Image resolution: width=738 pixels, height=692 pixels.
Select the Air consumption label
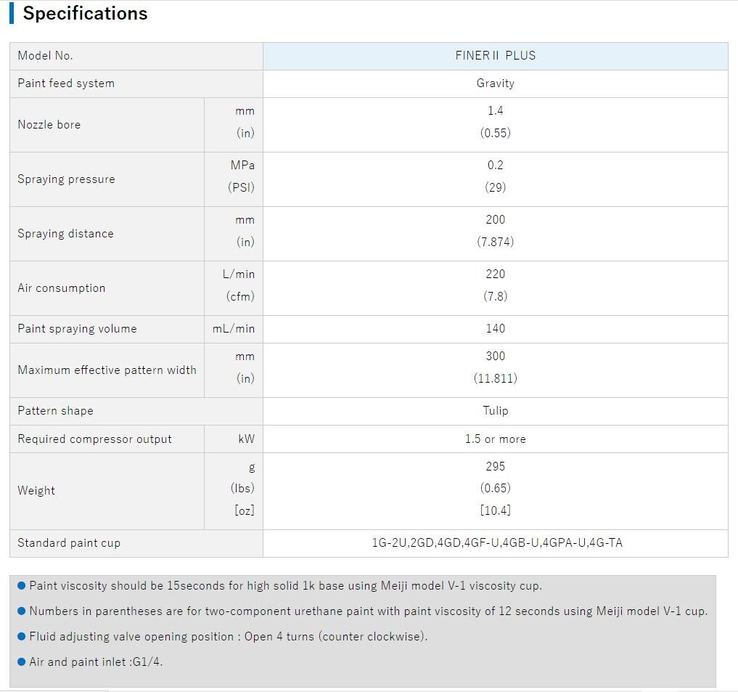[61, 288]
